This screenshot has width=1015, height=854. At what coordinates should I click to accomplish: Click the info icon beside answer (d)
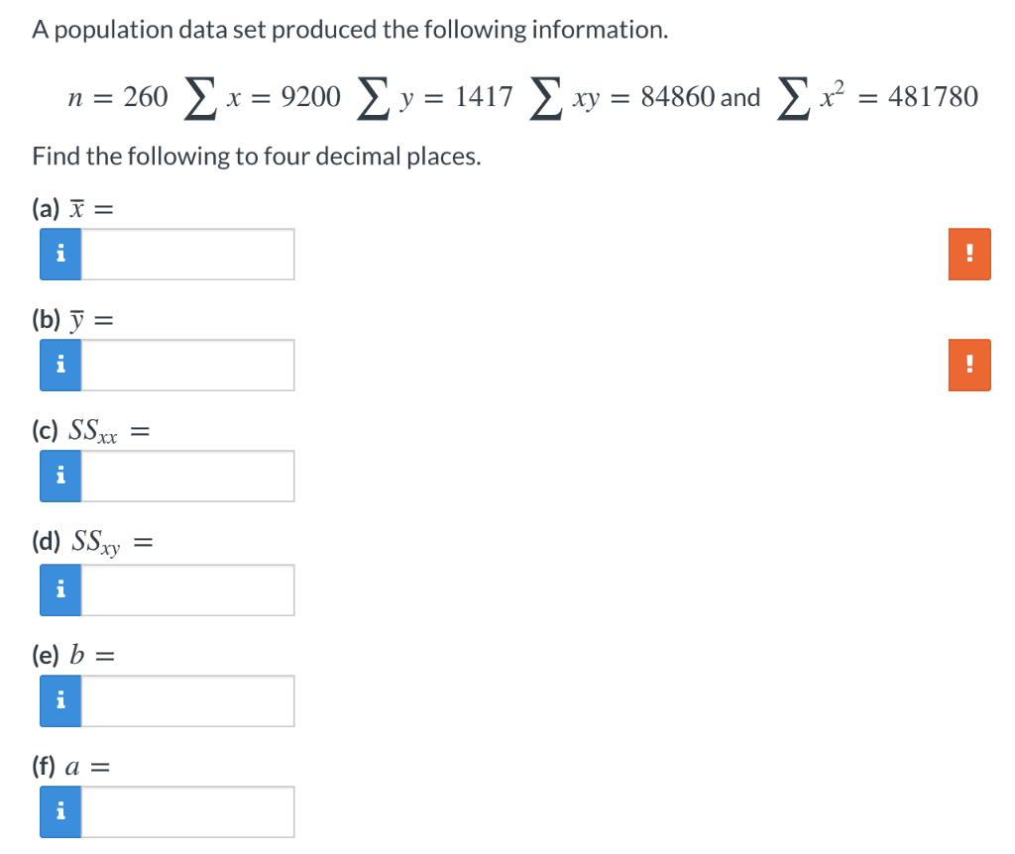pos(59,589)
